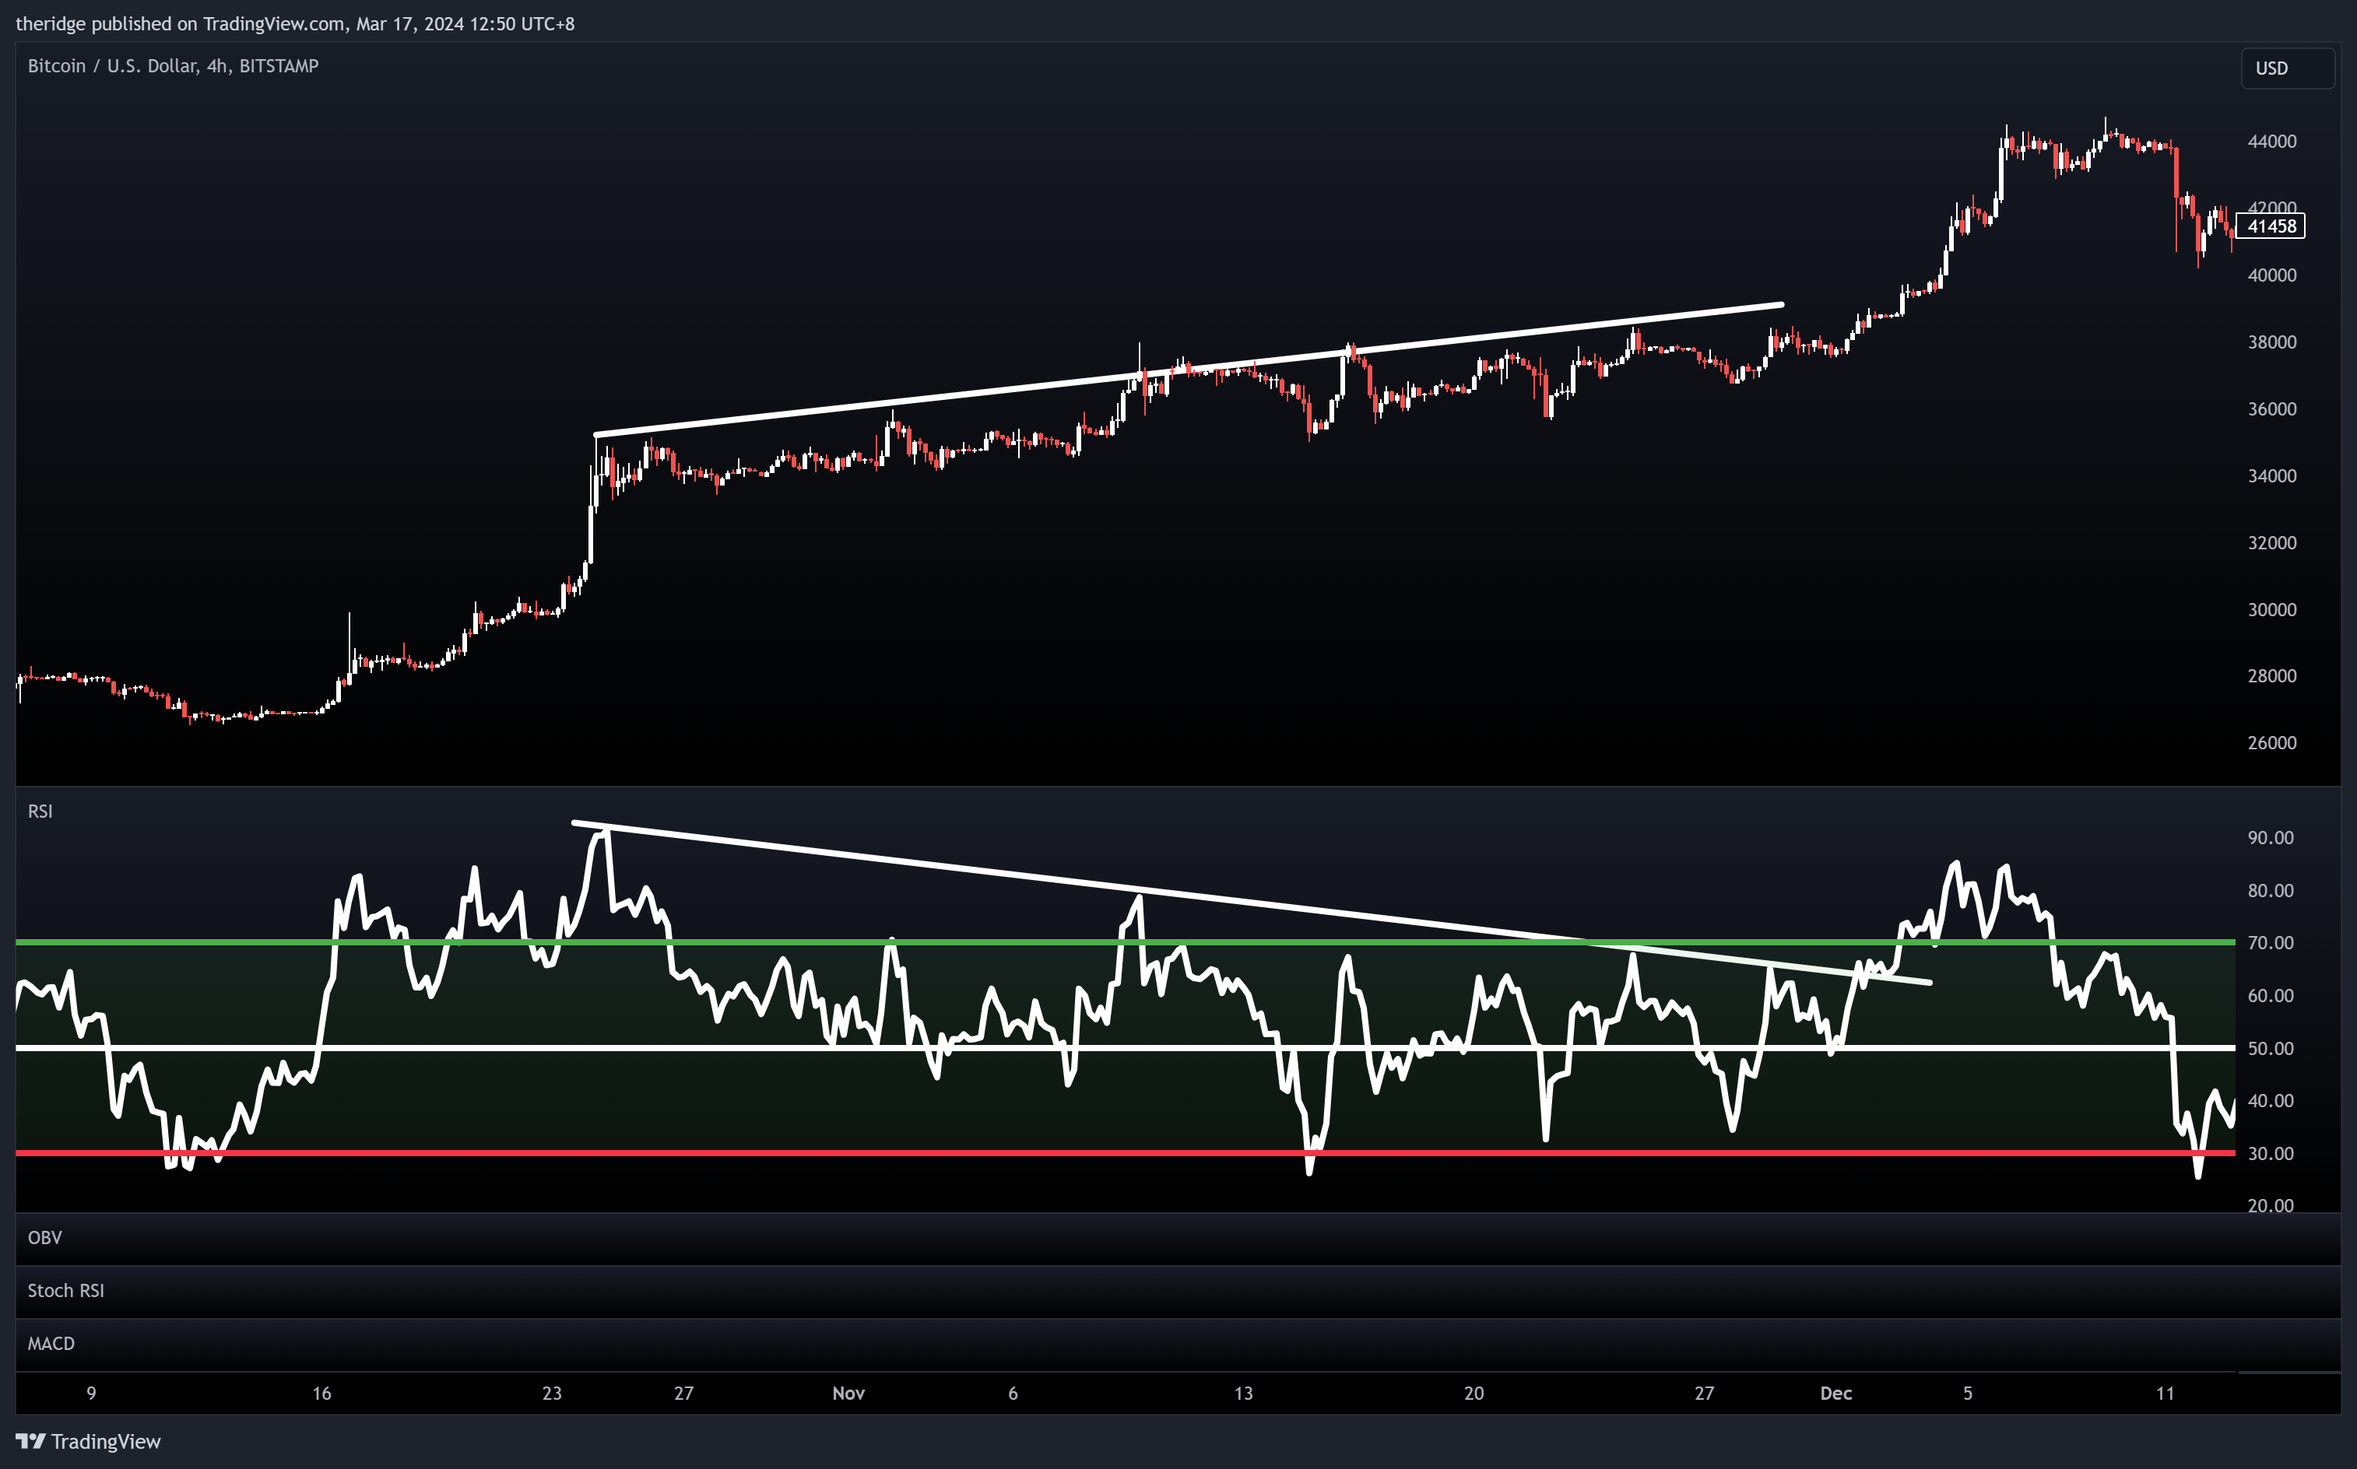
Task: Click the 30.00 RSI axis label
Action: [x=2271, y=1153]
